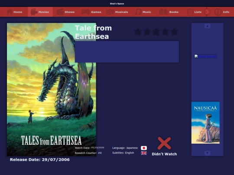Click the Games controller icon

[x=85, y=12]
